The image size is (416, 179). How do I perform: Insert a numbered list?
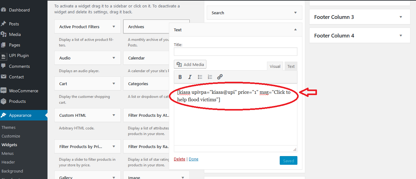click(210, 77)
